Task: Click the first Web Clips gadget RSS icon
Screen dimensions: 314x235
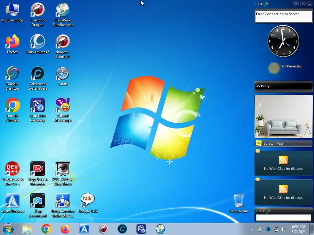Action: pos(283,160)
